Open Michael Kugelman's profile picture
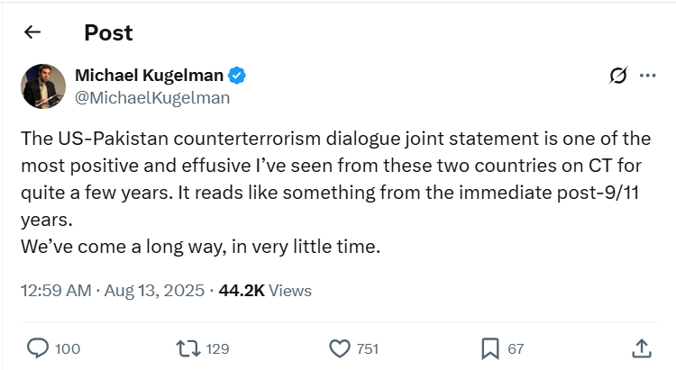Image resolution: width=676 pixels, height=370 pixels. pyautogui.click(x=42, y=86)
